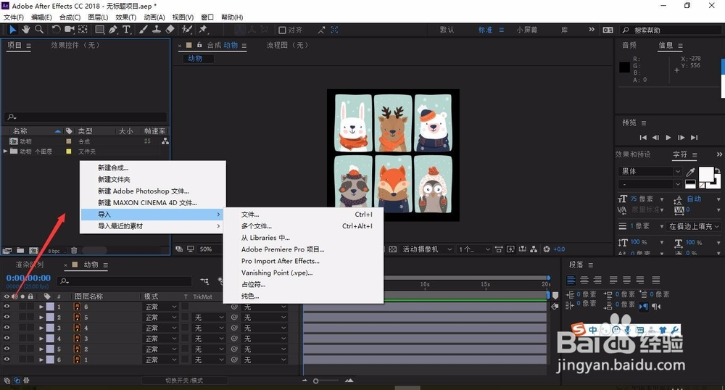This screenshot has width=725, height=390.
Task: Select the 标准 workspace
Action: pyautogui.click(x=485, y=30)
